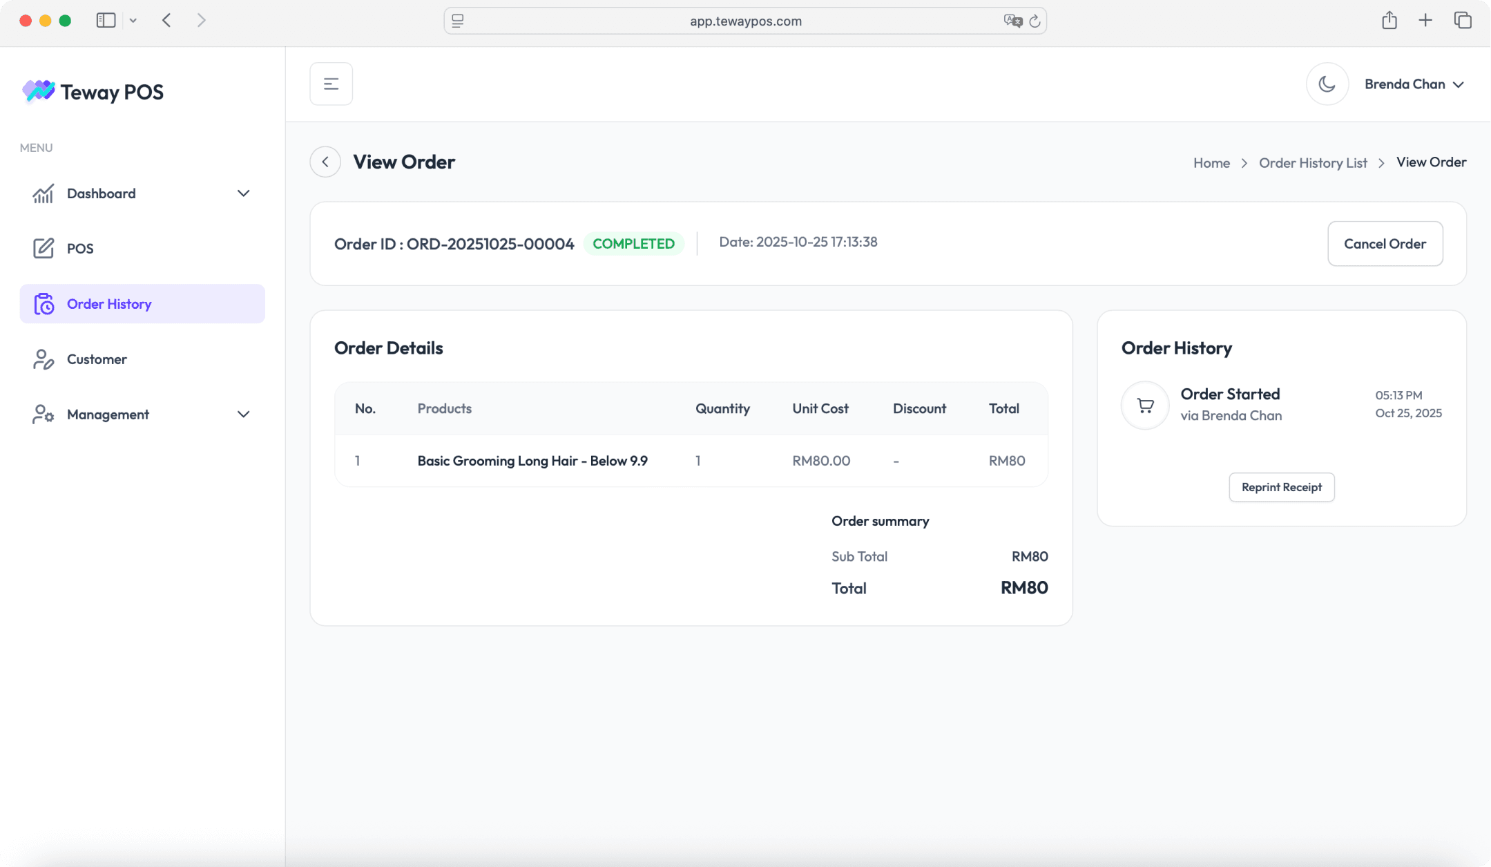Click the Order Started cart icon

(1145, 406)
